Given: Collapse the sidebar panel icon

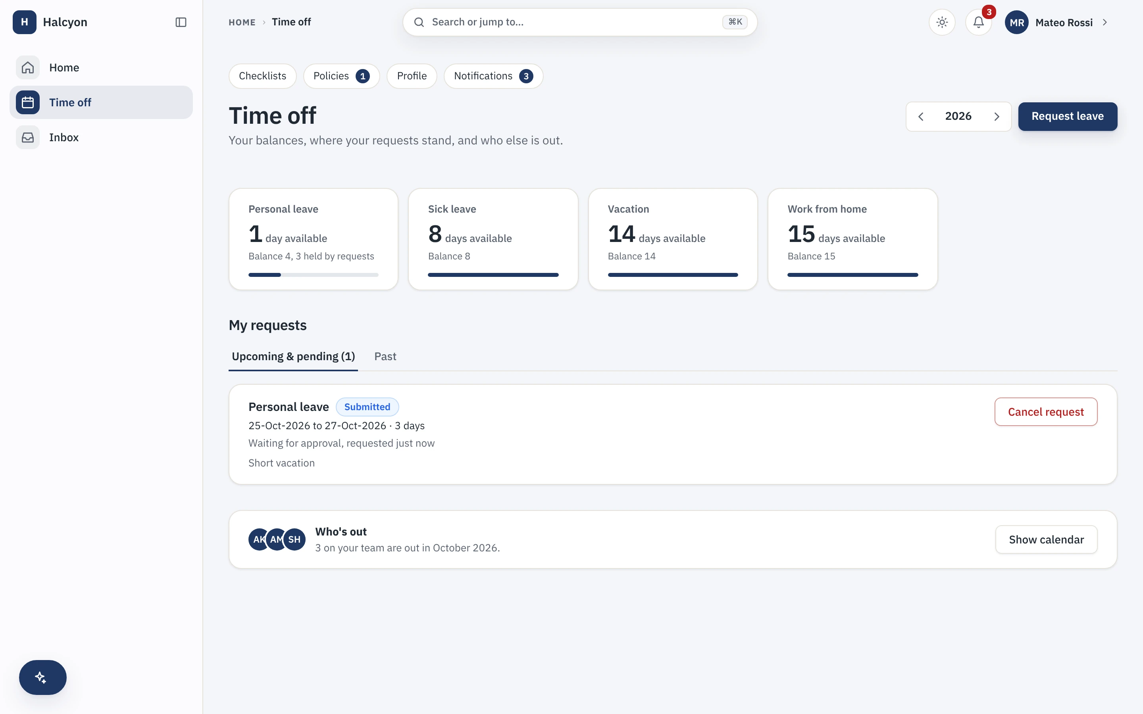Looking at the screenshot, I should pyautogui.click(x=181, y=22).
